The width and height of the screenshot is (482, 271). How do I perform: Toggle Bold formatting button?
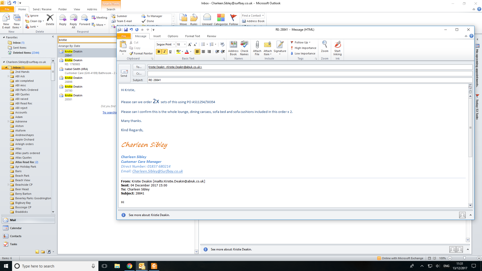[x=159, y=52]
